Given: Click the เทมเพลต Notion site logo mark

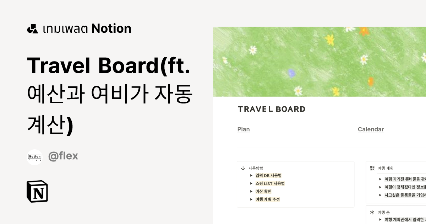Looking at the screenshot, I should (x=32, y=28).
